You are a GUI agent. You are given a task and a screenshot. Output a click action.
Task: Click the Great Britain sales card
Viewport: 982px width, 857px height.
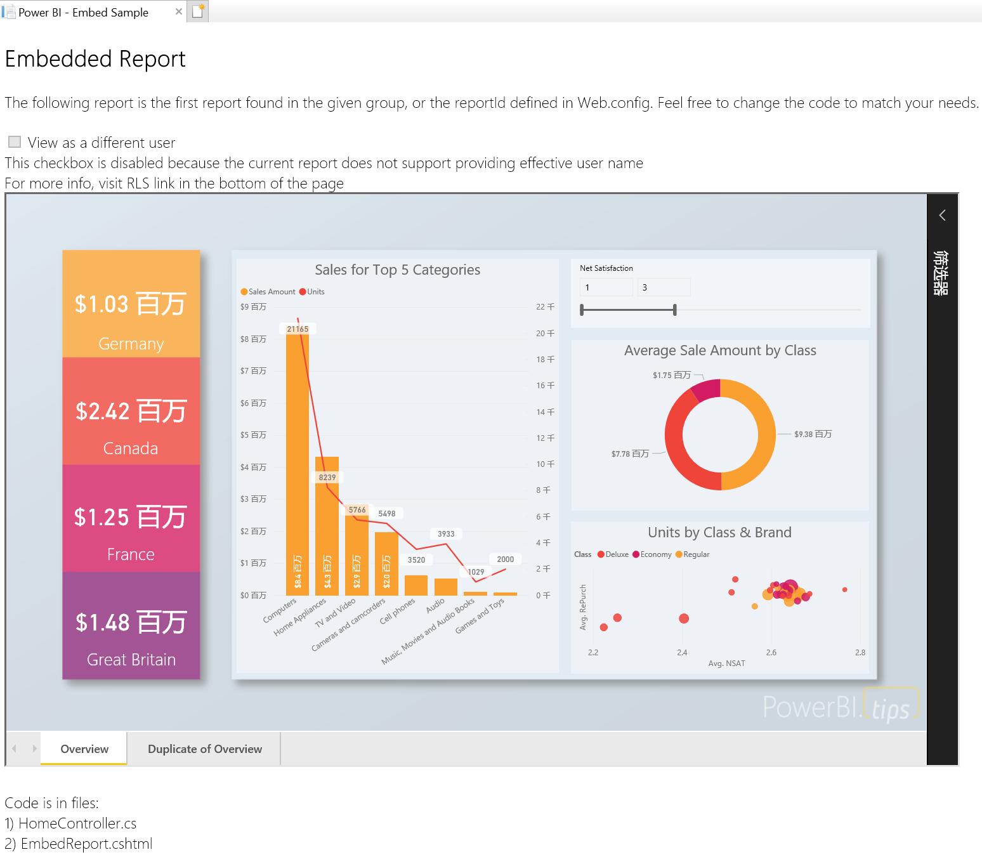pos(131,625)
